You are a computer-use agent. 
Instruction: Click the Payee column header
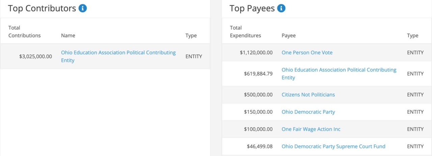pyautogui.click(x=289, y=35)
